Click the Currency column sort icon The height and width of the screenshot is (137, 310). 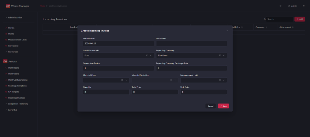[266, 27]
